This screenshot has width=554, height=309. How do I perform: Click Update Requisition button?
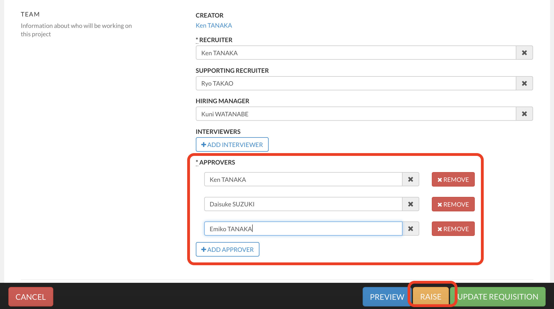(x=498, y=297)
